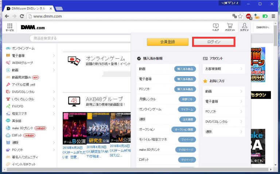Click the ロボット sidebar icon

(x=8, y=135)
